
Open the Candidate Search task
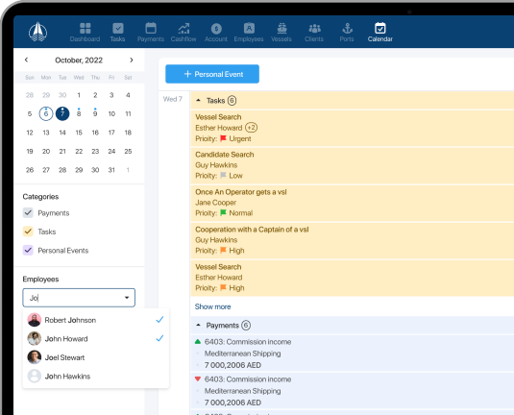pyautogui.click(x=352, y=165)
